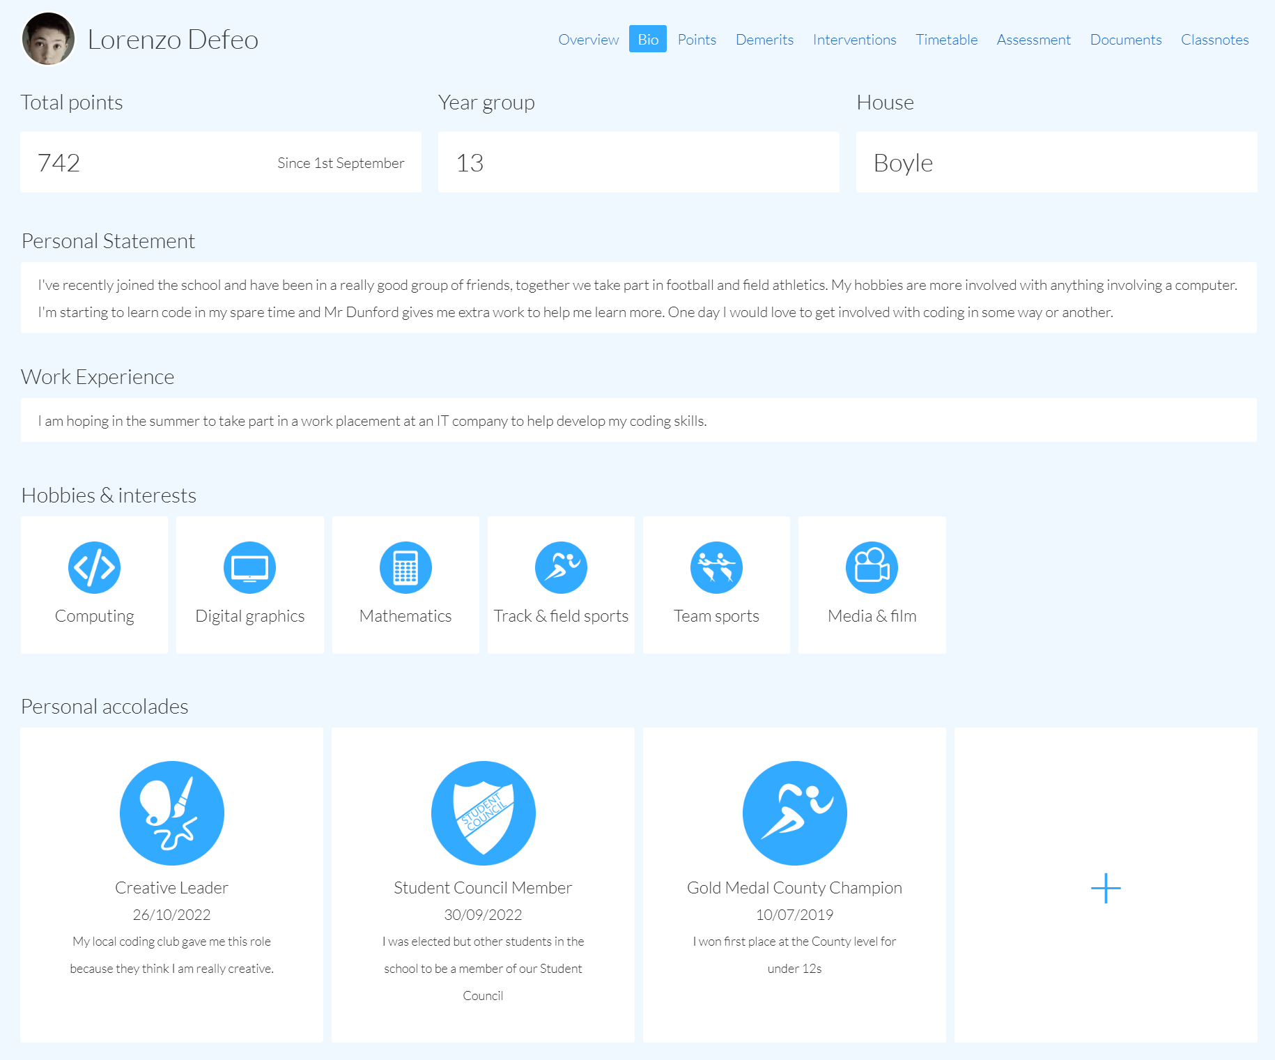Open the Interventions tab
The height and width of the screenshot is (1060, 1275).
pyautogui.click(x=854, y=40)
